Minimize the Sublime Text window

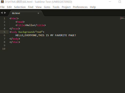click(110, 2)
